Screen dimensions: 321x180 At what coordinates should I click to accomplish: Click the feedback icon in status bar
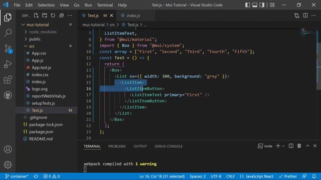304,176
